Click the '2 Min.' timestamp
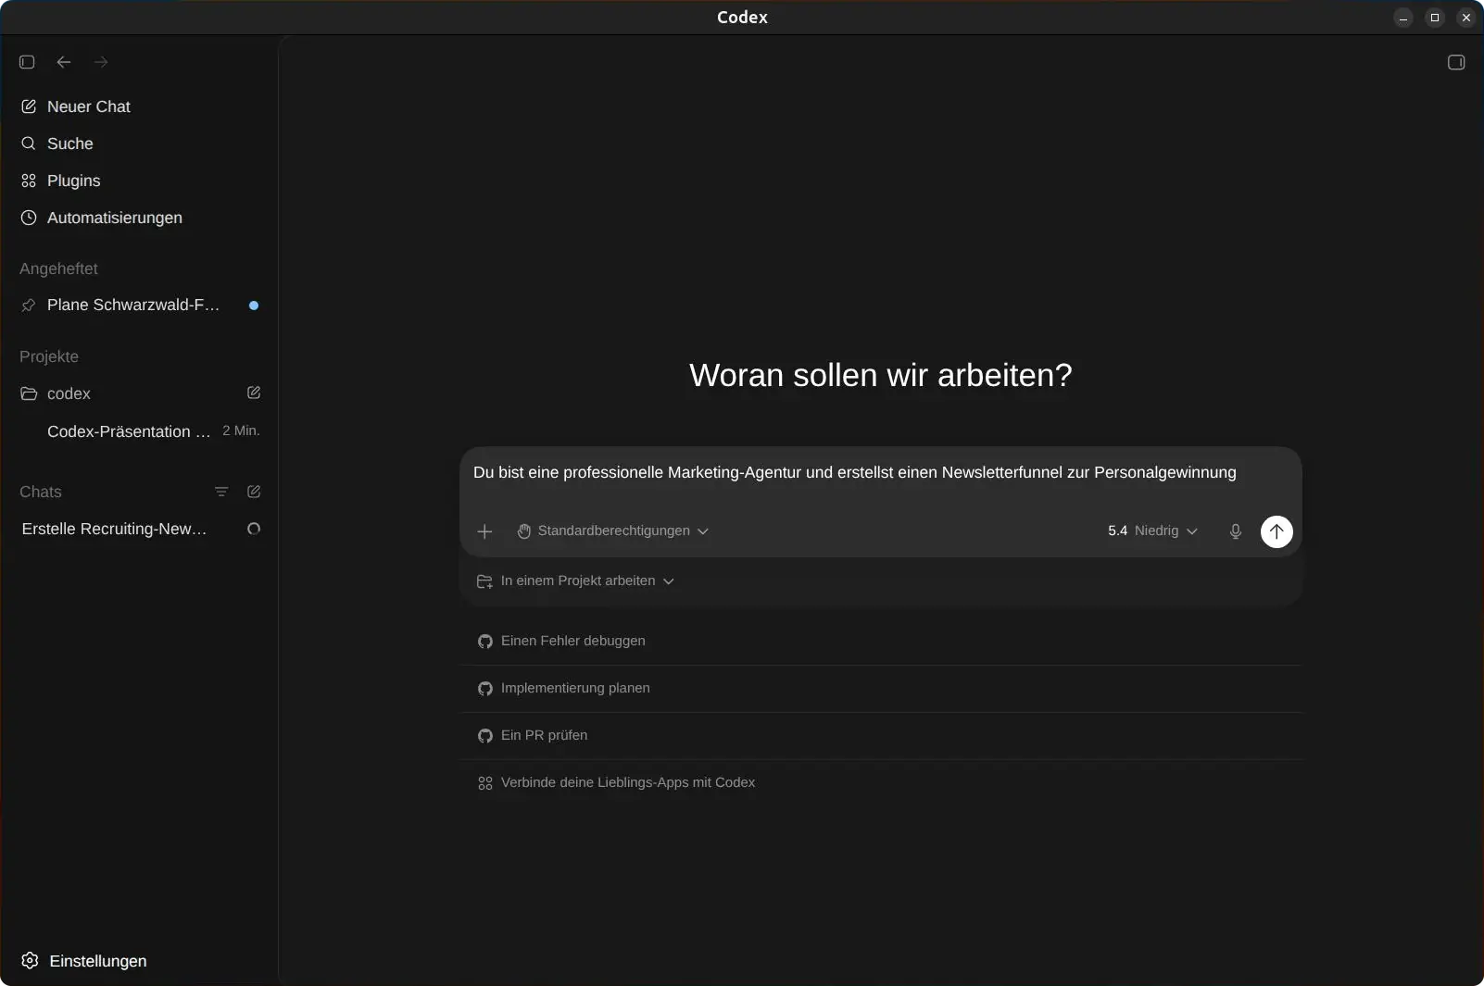The width and height of the screenshot is (1484, 986). [x=241, y=431]
